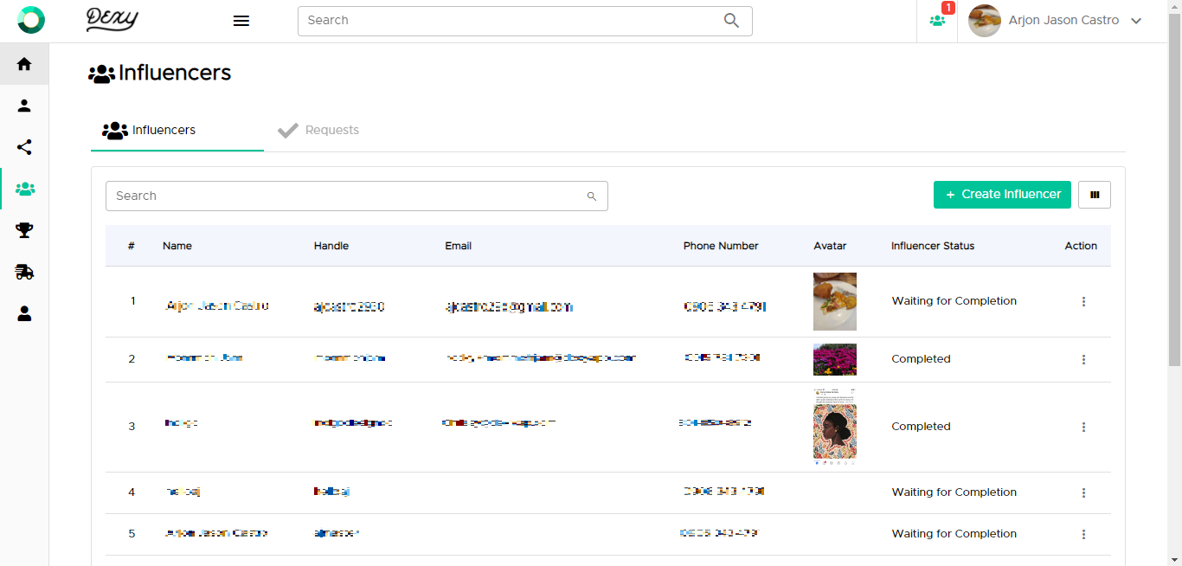The image size is (1182, 566).
Task: Open action menu for row 5
Action: [x=1083, y=534]
